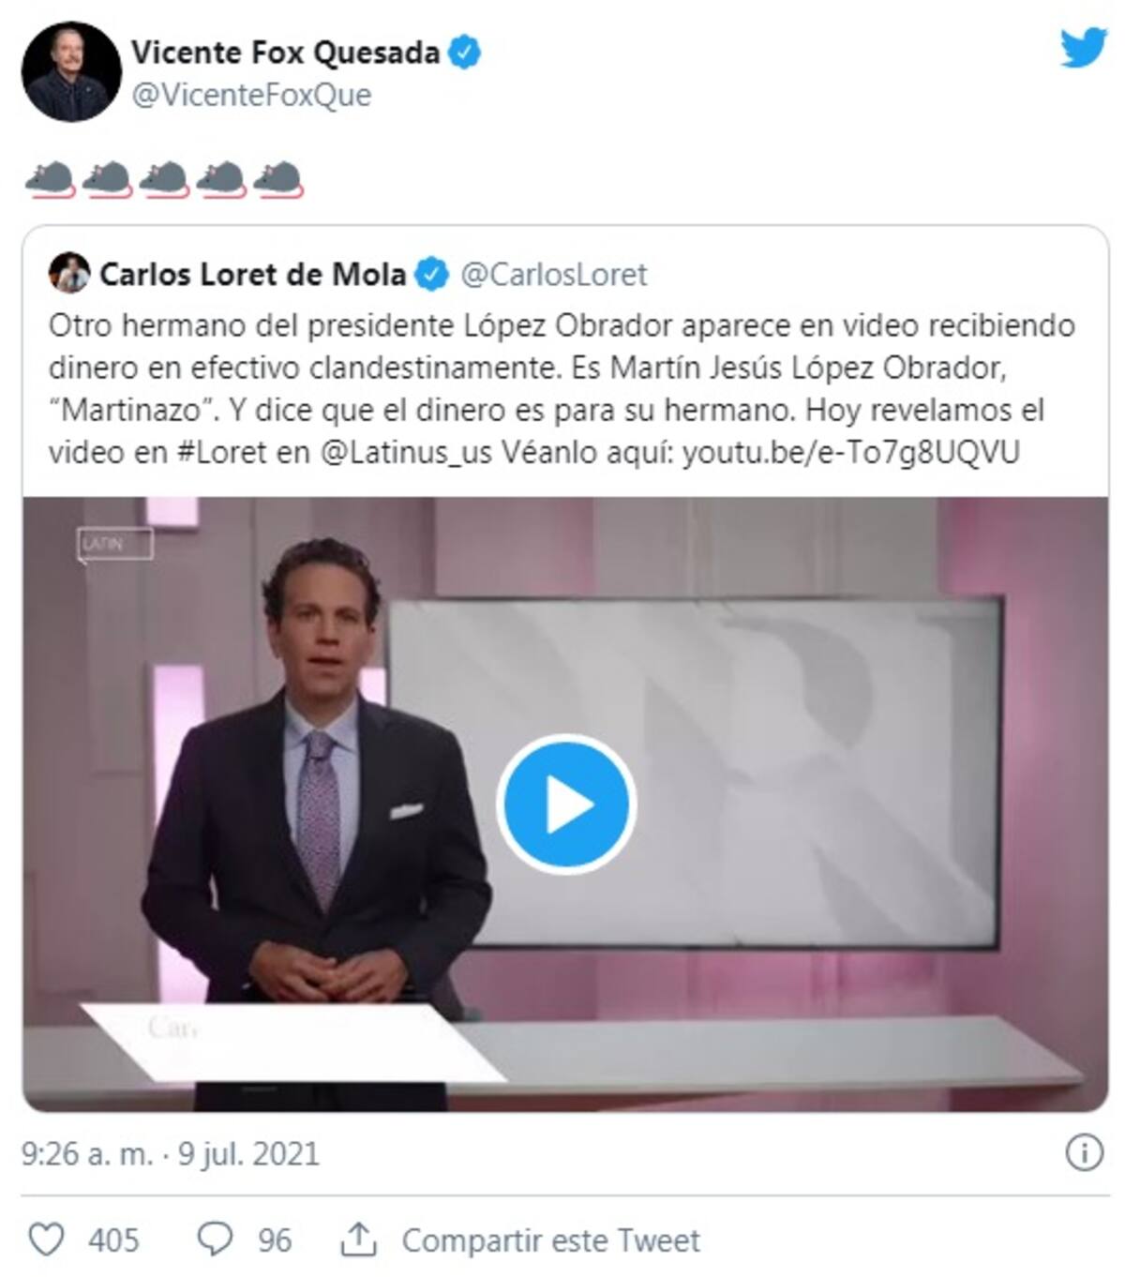
Task: Click Carlos Loret's verified checkmark badge
Action: pos(432,274)
